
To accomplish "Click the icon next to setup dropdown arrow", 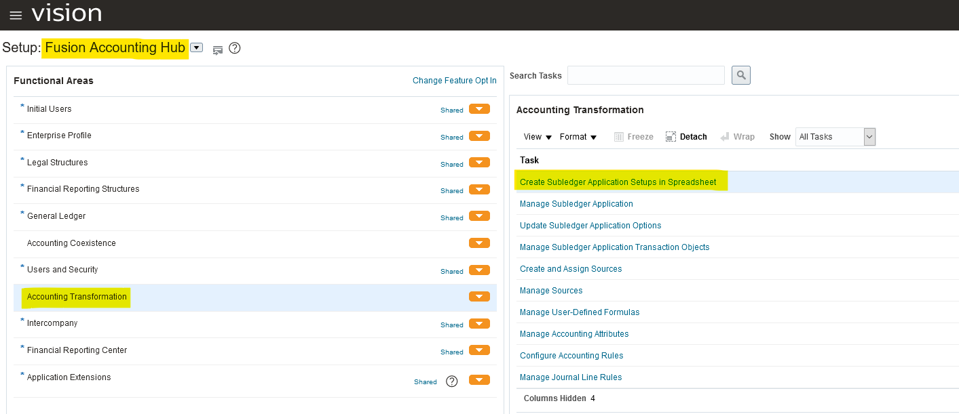I will click(218, 49).
